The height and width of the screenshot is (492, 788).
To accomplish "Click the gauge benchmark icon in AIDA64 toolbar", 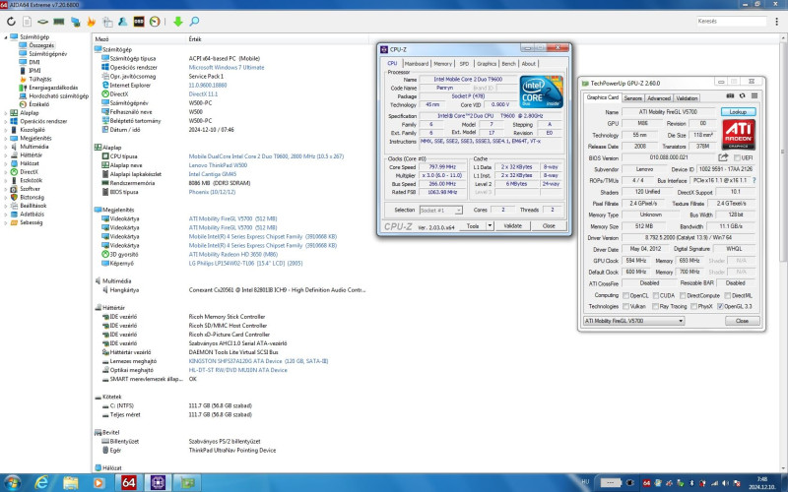I will [x=155, y=22].
